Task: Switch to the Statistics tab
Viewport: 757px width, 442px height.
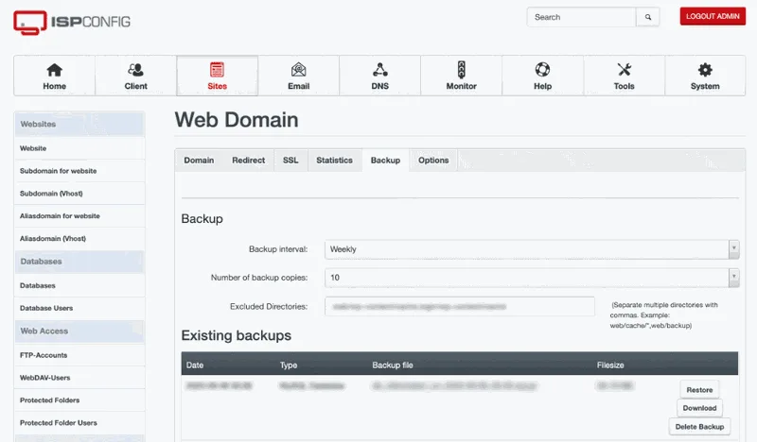Action: 334,160
